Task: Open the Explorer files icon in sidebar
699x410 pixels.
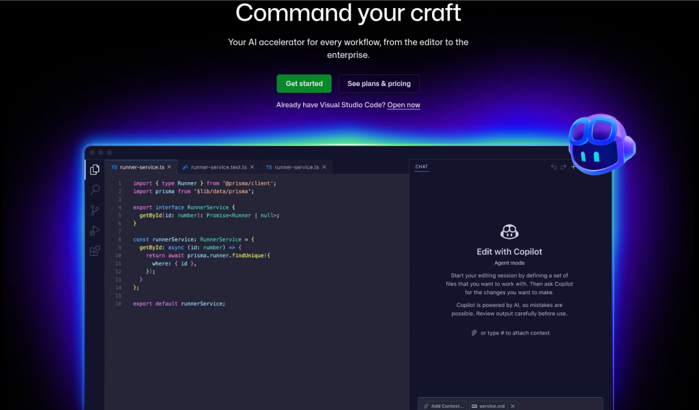Action: [94, 169]
